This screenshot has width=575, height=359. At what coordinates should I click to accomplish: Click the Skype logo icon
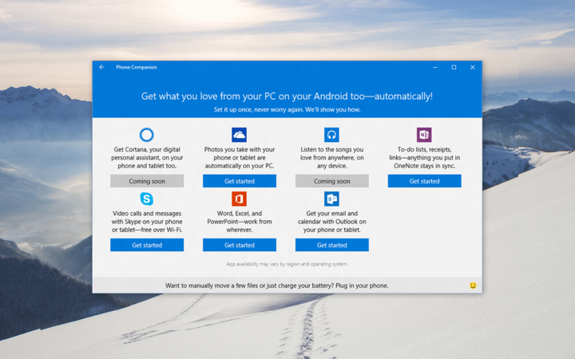146,199
